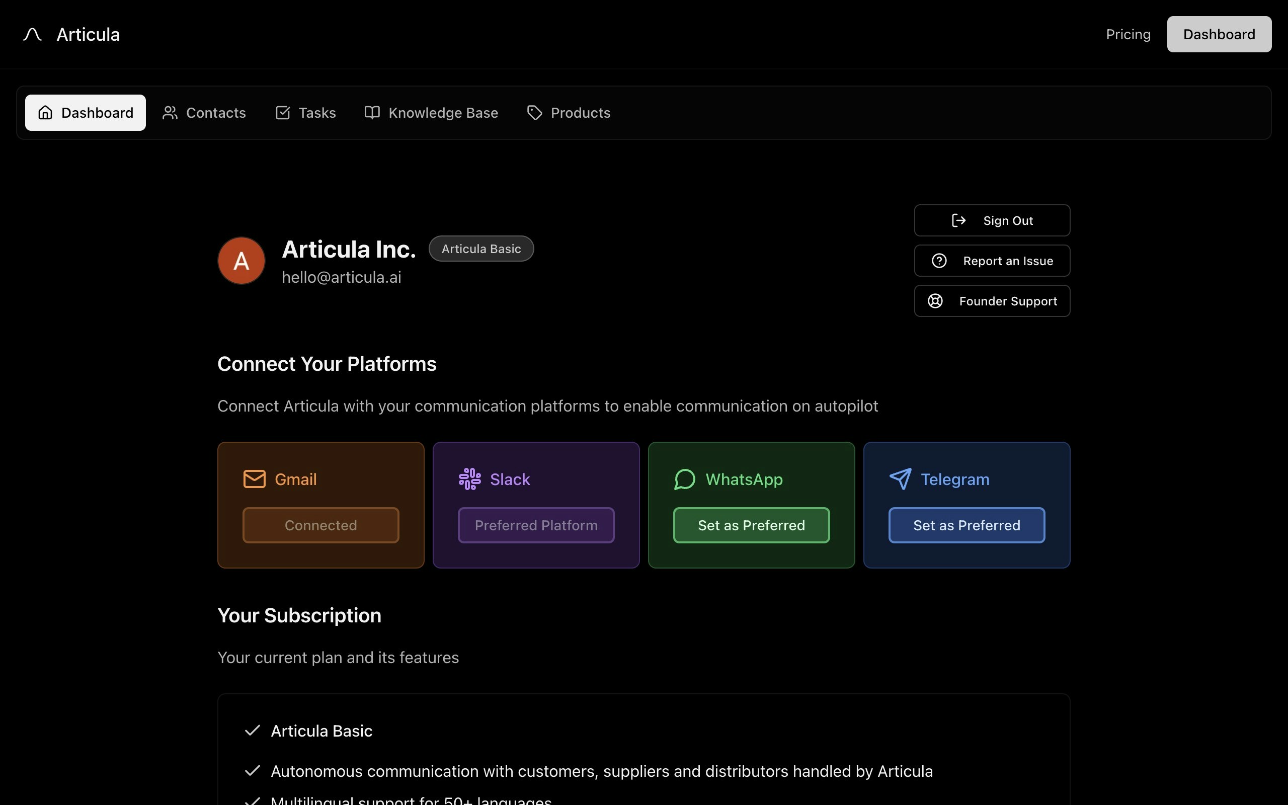This screenshot has width=1288, height=805.
Task: Click the orange Articula Inc avatar
Action: point(241,260)
